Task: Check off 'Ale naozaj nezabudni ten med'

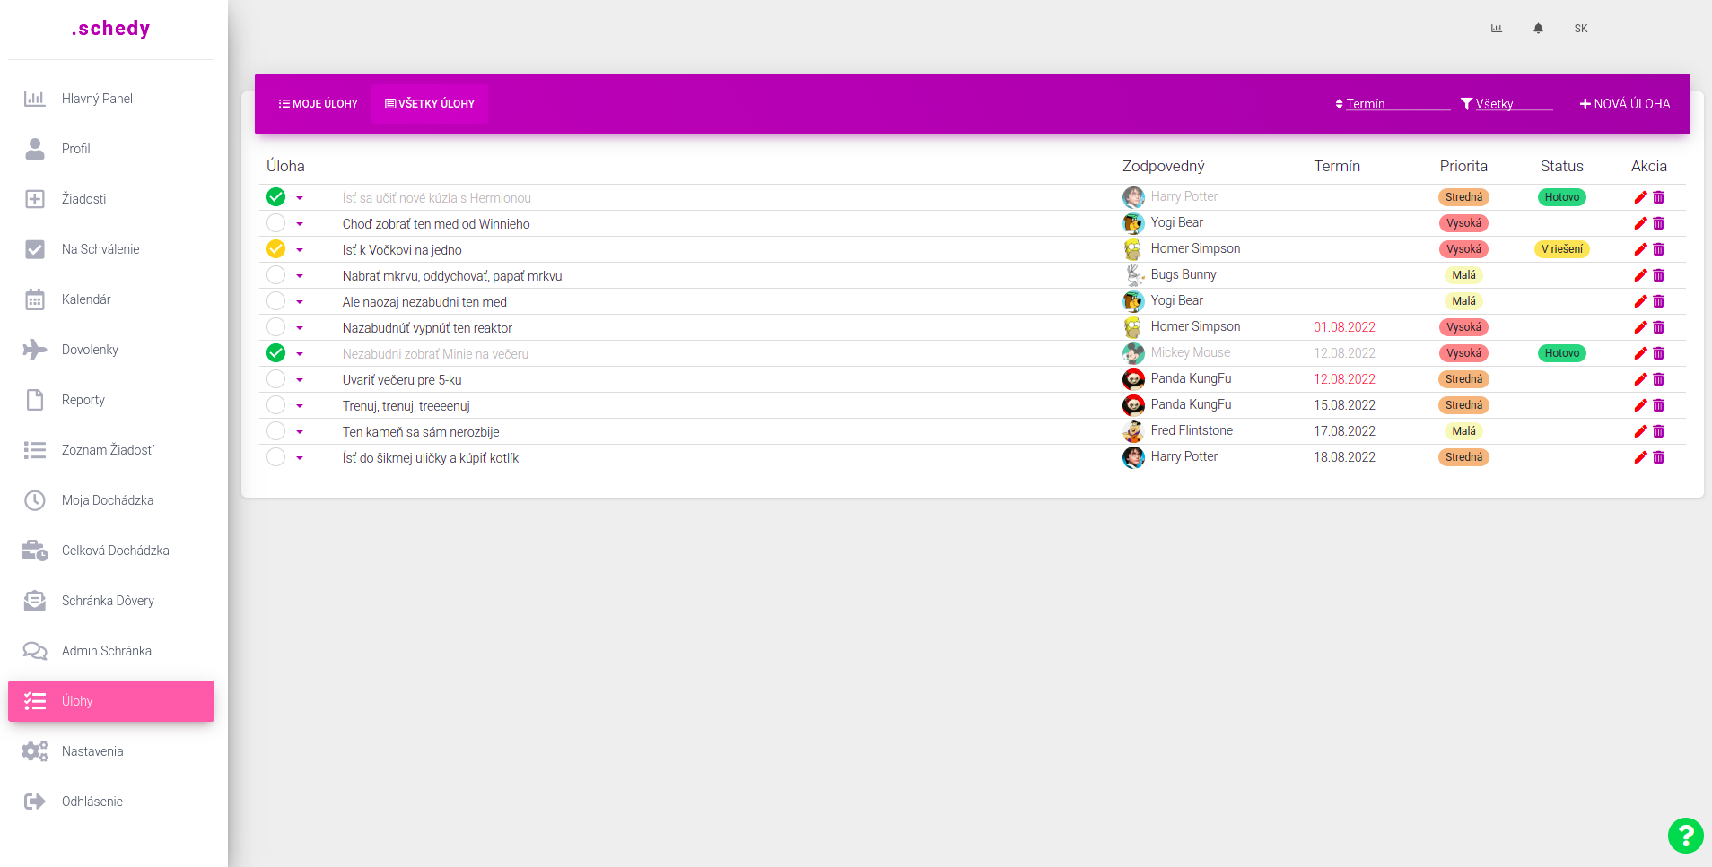Action: point(275,301)
